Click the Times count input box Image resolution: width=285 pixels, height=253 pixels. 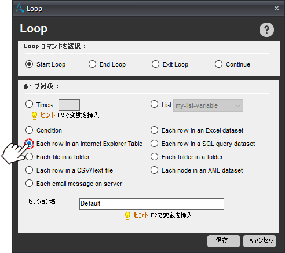pyautogui.click(x=69, y=105)
